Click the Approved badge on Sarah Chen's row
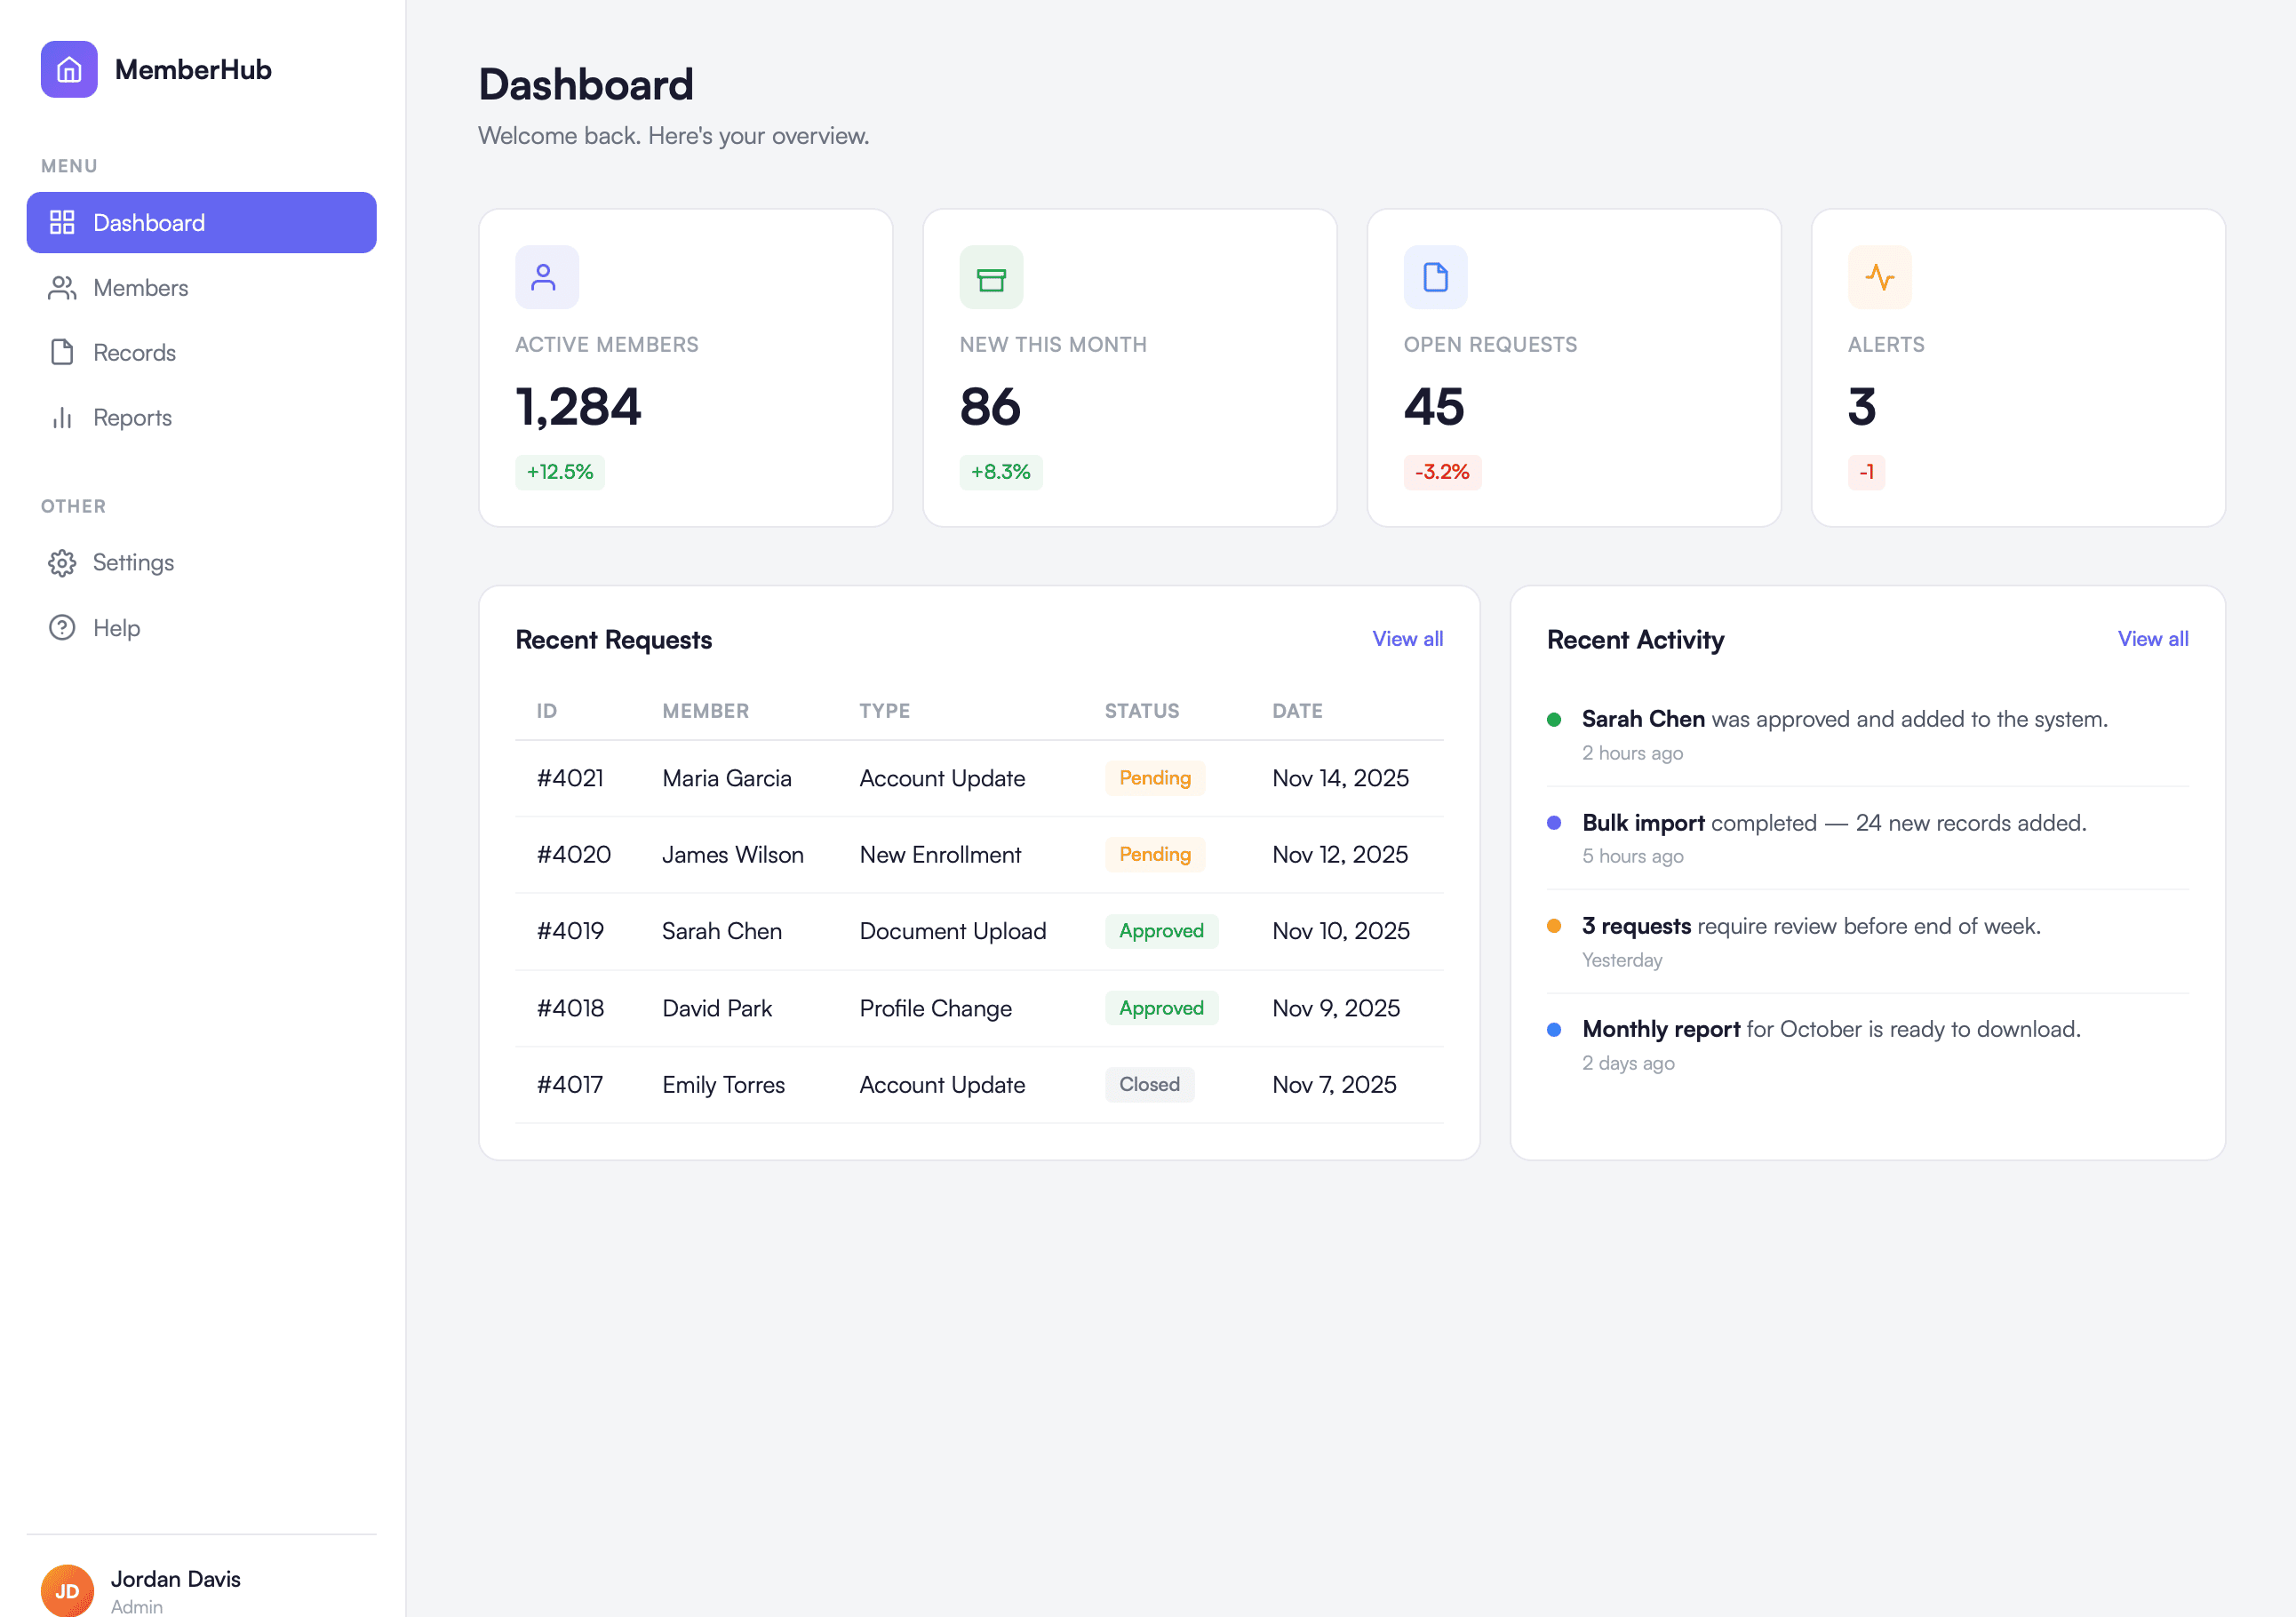 click(x=1161, y=931)
